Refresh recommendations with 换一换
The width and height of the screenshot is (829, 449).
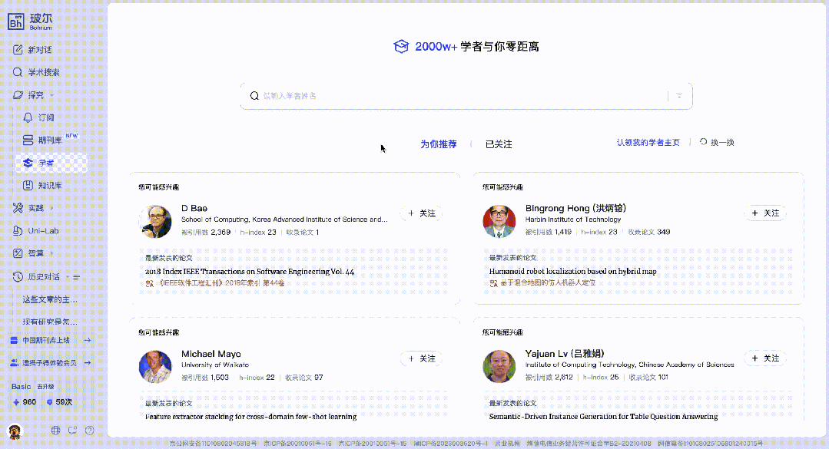717,143
